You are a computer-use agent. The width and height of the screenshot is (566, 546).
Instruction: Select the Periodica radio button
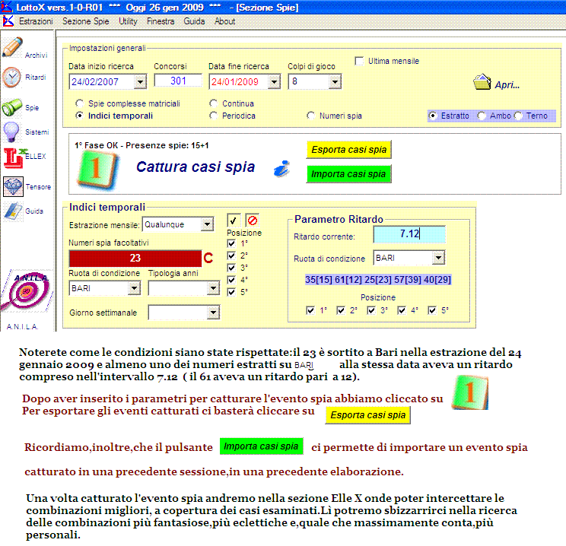tap(213, 116)
